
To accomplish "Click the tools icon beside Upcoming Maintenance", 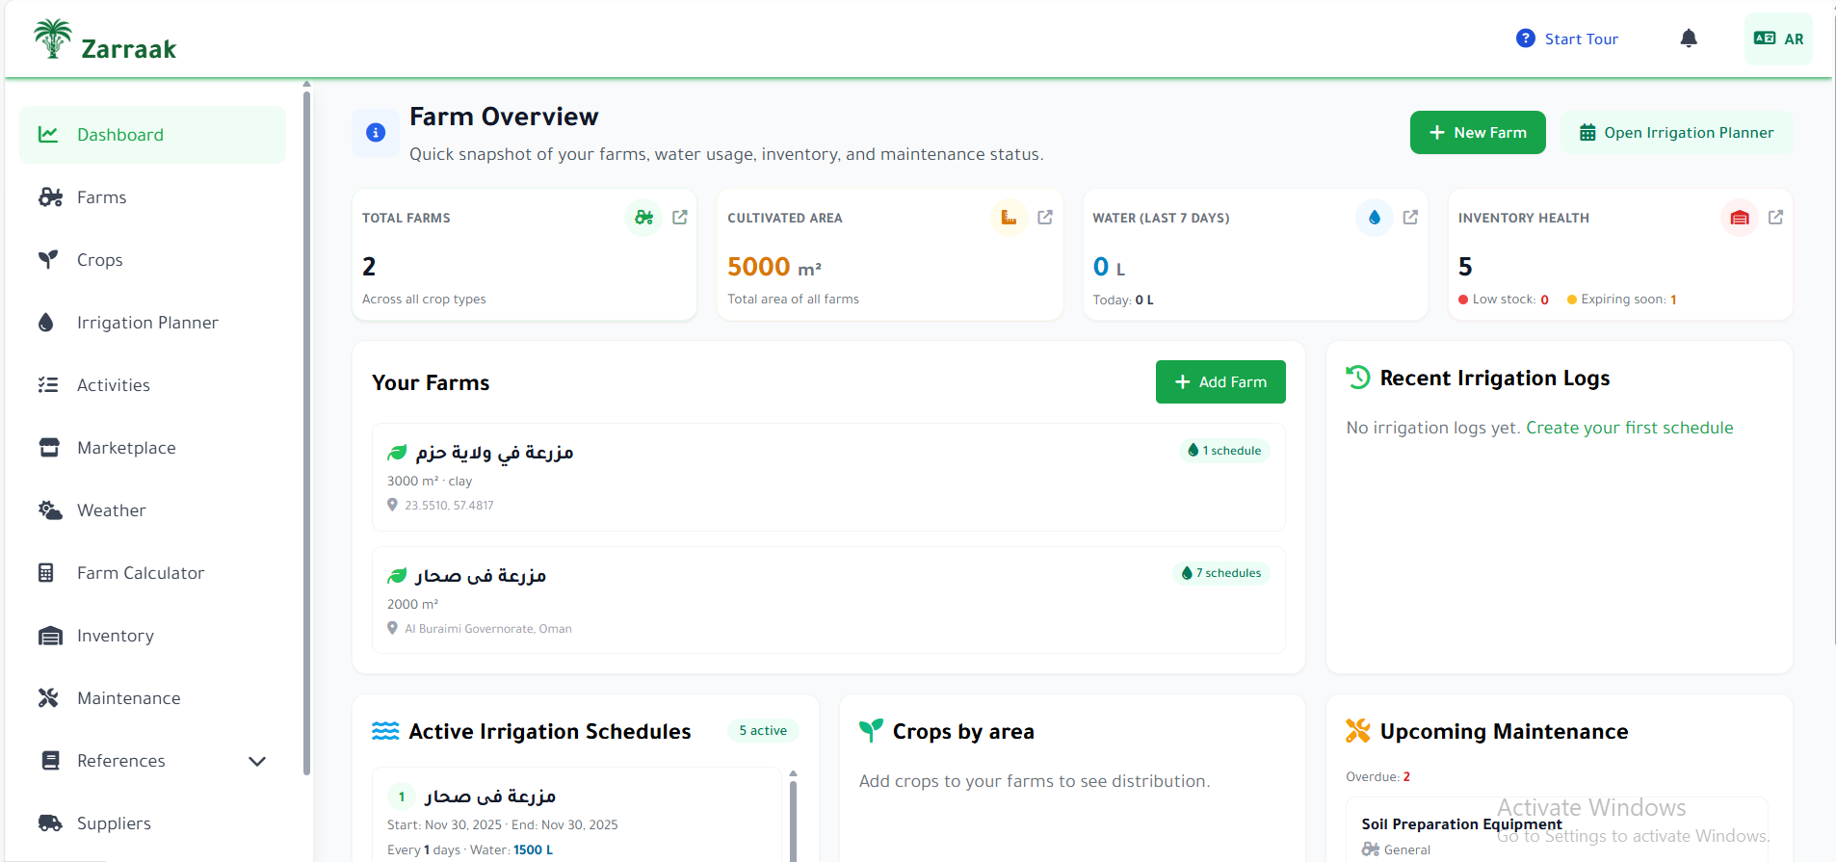I will pyautogui.click(x=1358, y=731).
